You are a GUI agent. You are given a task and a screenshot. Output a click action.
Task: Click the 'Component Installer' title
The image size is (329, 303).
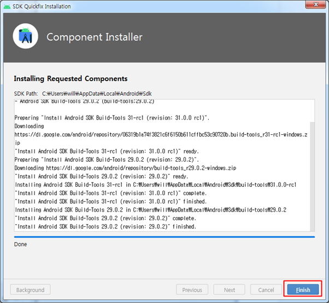pyautogui.click(x=95, y=37)
